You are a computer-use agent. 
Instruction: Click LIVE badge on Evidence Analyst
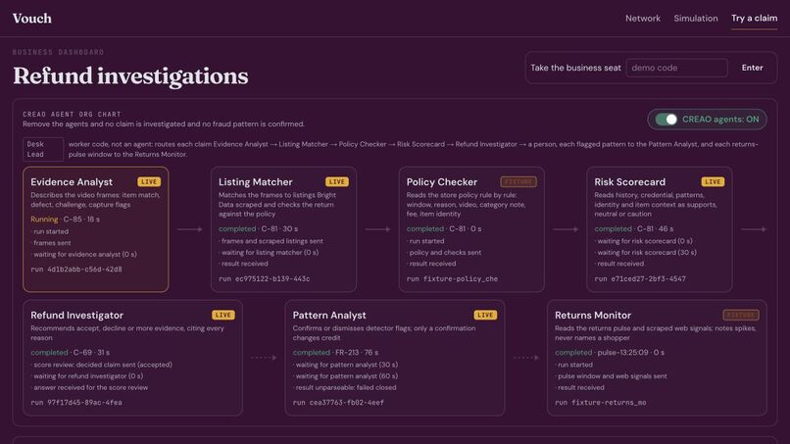pos(149,182)
